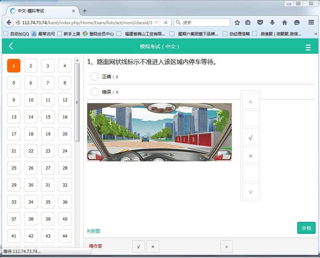
Task: Go back using the white header arrow
Action: (x=11, y=46)
